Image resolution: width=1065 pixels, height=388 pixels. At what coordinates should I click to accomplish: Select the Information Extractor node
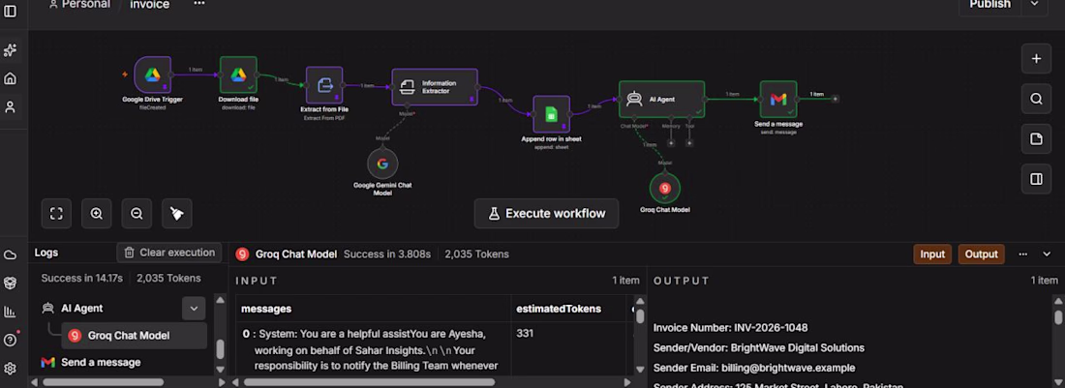coord(435,87)
